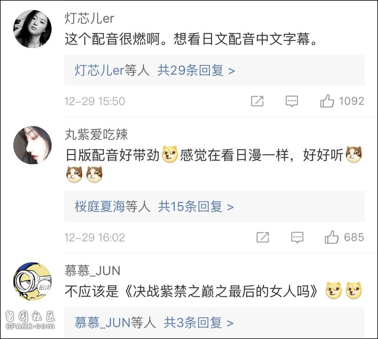Tap the share icon on 丸紫爱吃辣's comment

click(263, 237)
